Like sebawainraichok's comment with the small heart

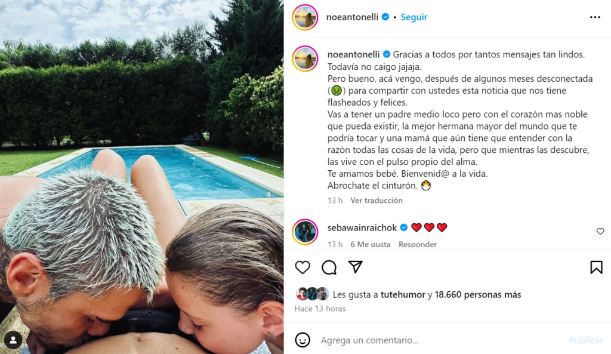tap(600, 231)
